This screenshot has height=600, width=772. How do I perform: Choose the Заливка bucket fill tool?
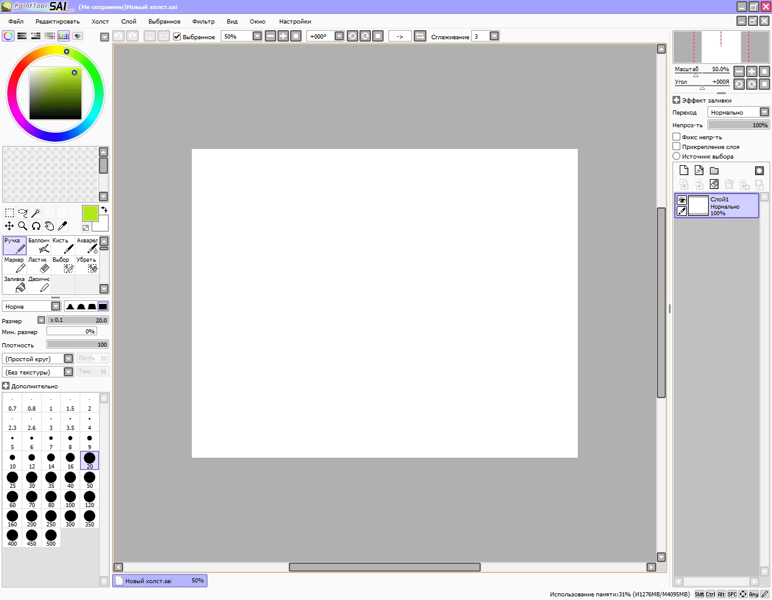[x=14, y=284]
